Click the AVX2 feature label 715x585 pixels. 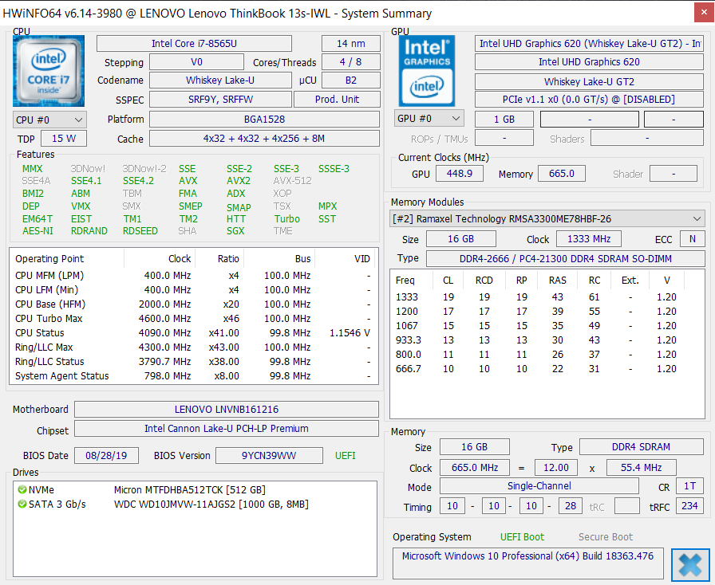coord(238,181)
